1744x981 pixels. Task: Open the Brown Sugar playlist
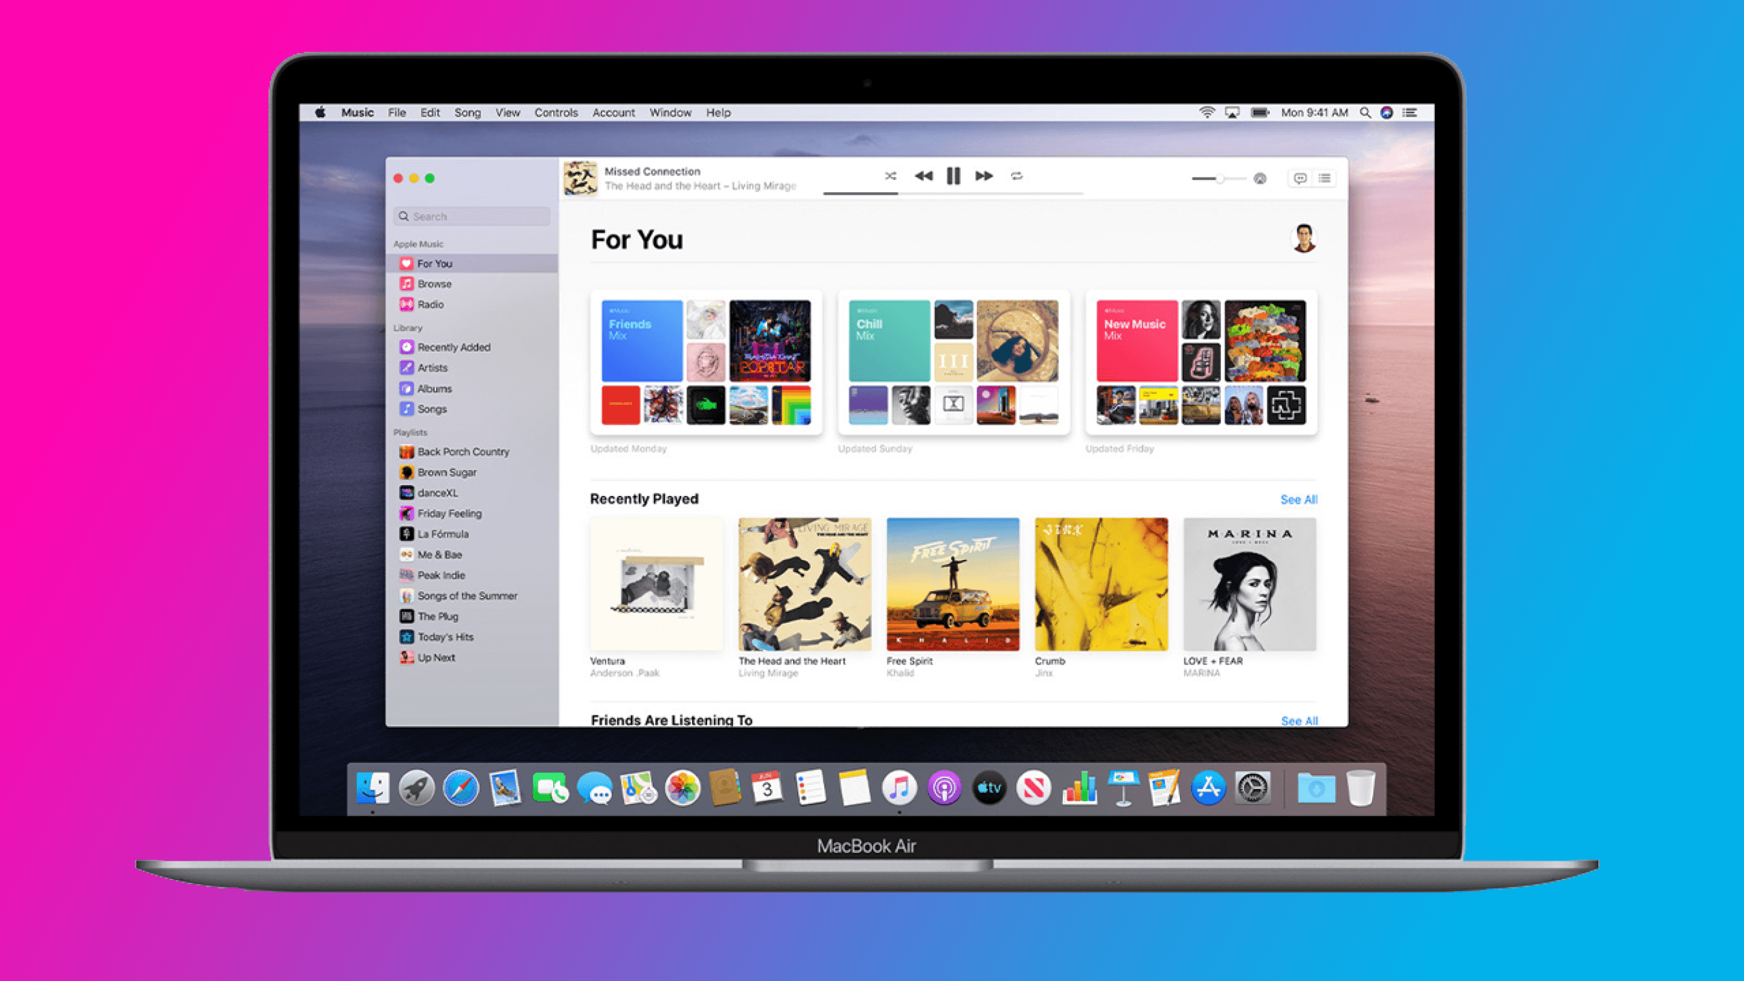pyautogui.click(x=472, y=473)
